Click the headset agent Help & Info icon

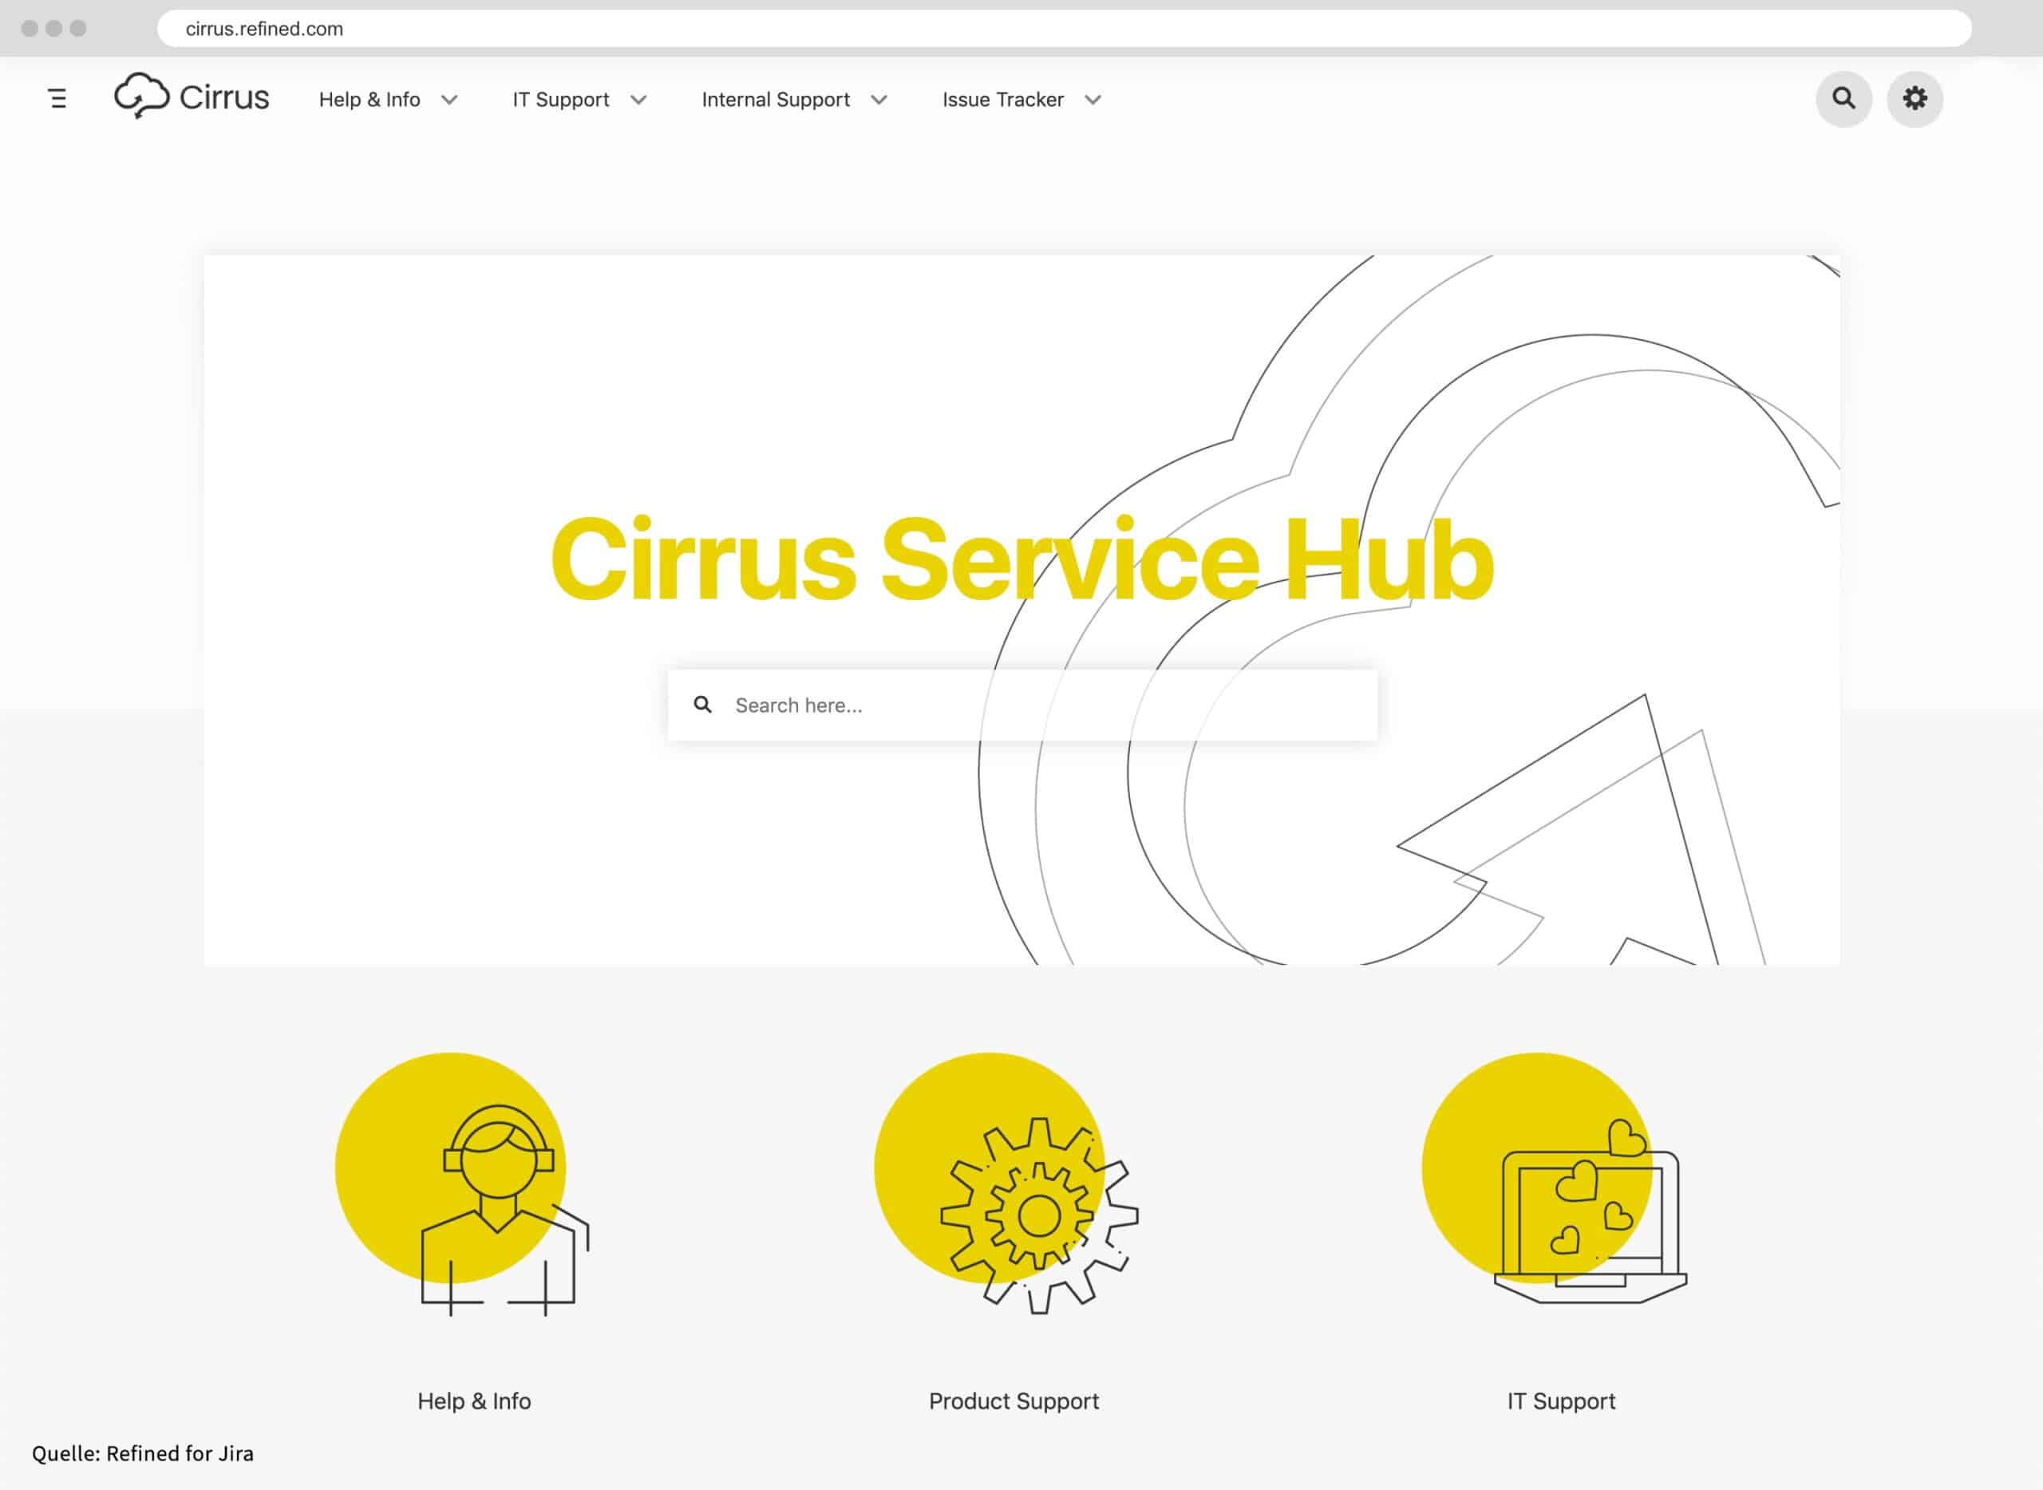click(462, 1184)
